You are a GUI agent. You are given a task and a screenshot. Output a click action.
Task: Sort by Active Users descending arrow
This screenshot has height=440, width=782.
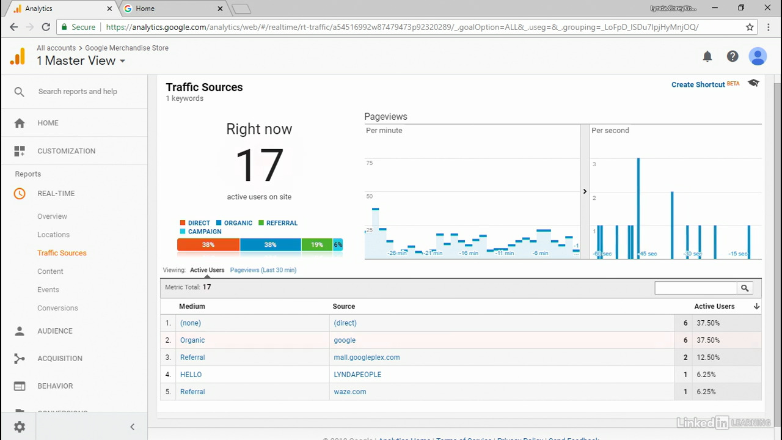point(756,306)
